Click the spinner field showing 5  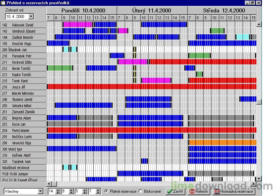point(79,191)
